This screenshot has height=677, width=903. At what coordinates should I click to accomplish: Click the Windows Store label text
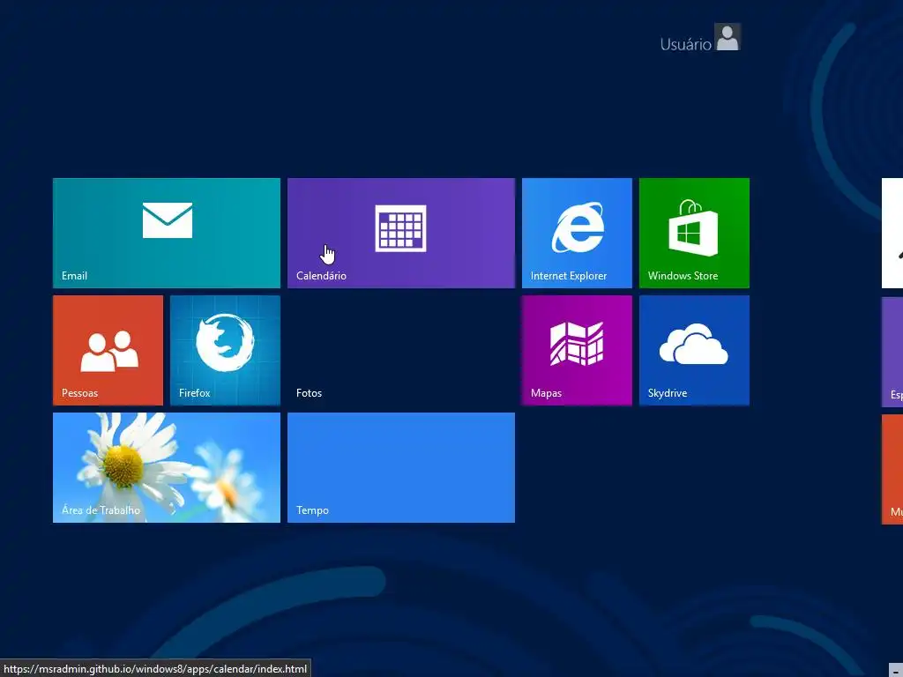pos(683,276)
